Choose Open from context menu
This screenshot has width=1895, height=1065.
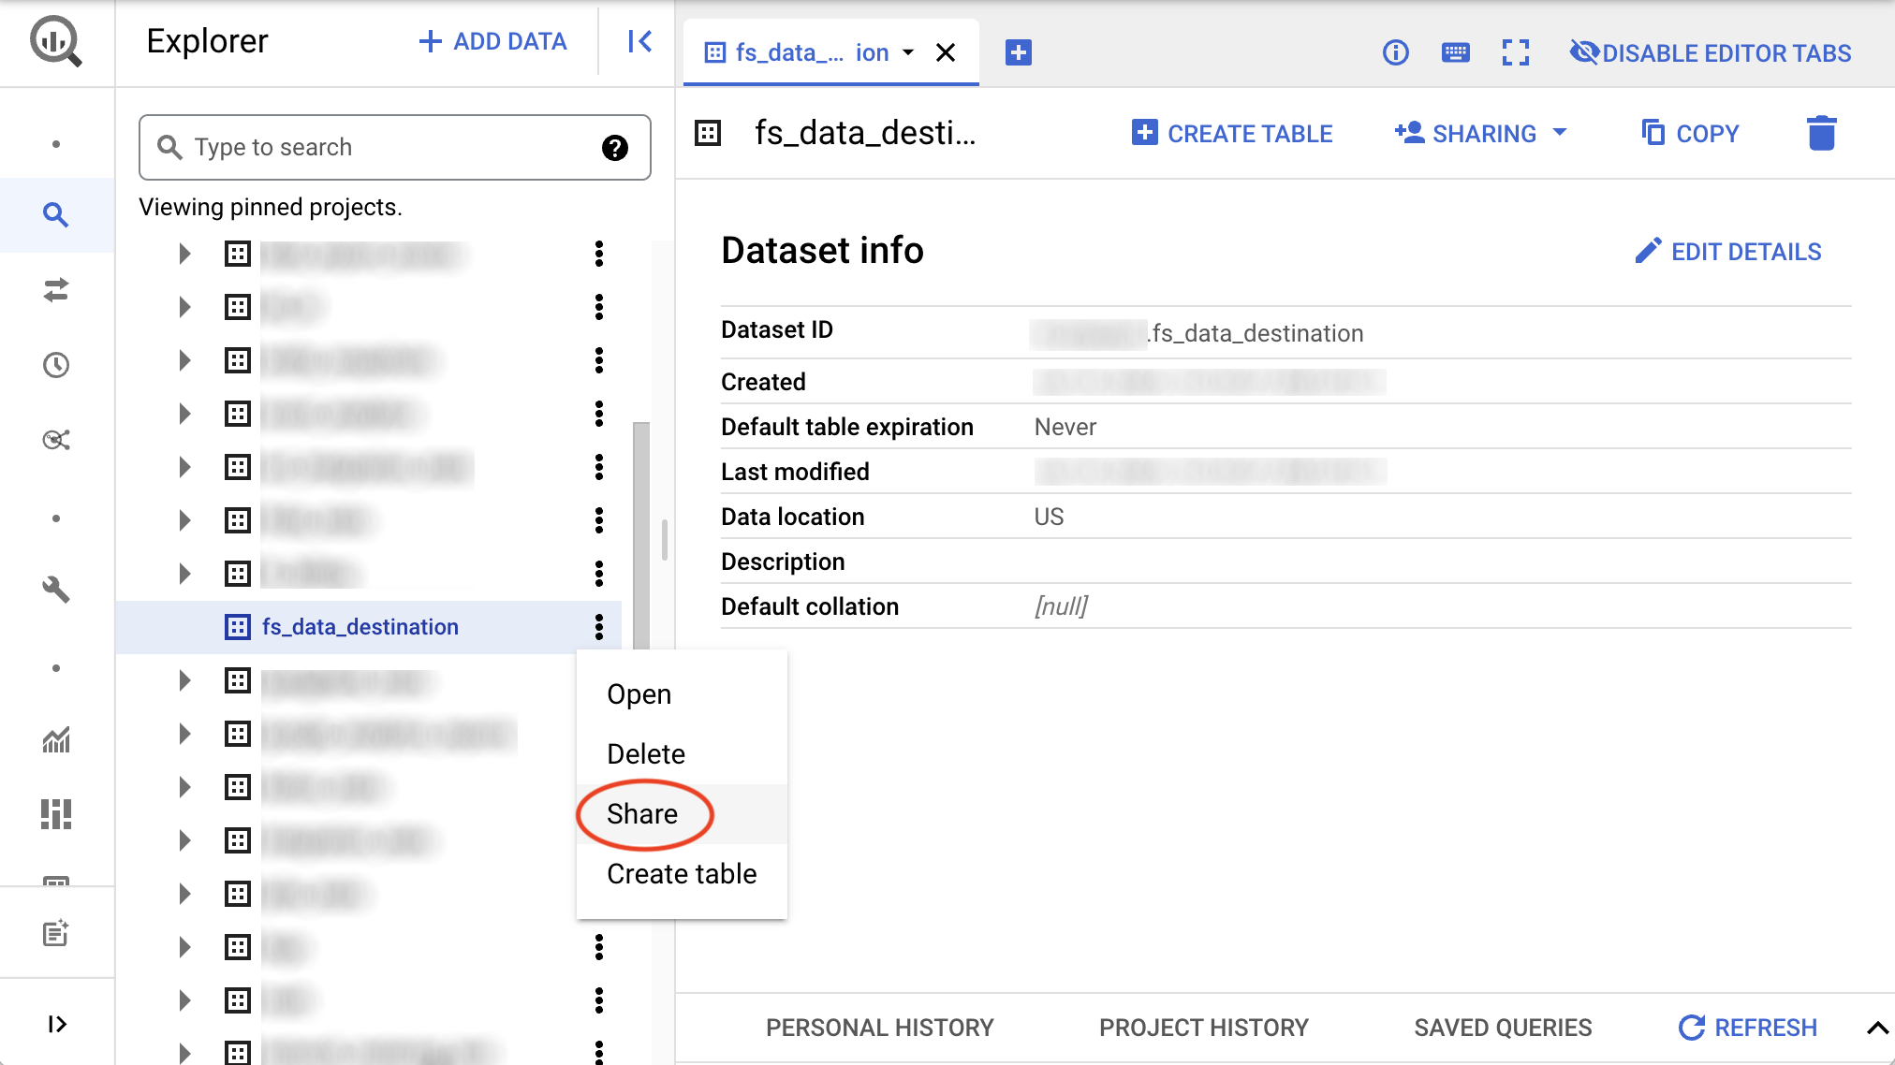pos(682,694)
